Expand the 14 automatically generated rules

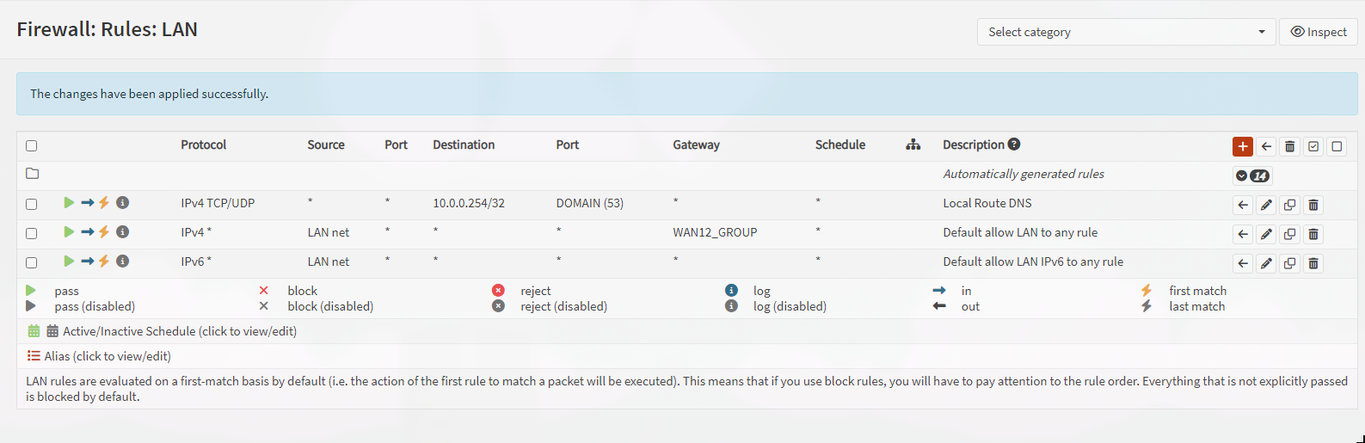pos(1252,175)
